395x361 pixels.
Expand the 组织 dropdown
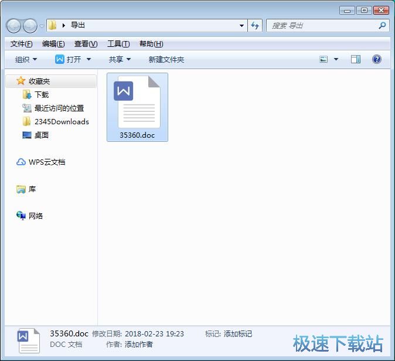(26, 59)
